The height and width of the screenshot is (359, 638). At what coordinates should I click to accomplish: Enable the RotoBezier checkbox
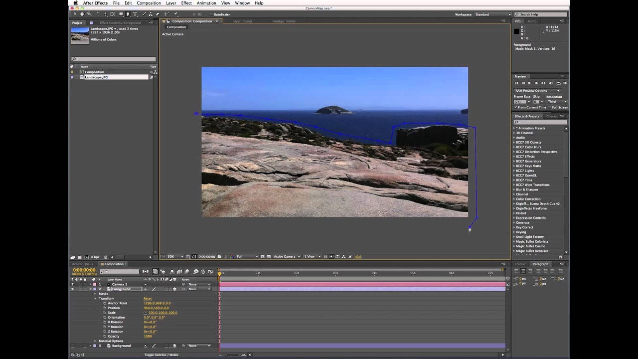[211, 14]
